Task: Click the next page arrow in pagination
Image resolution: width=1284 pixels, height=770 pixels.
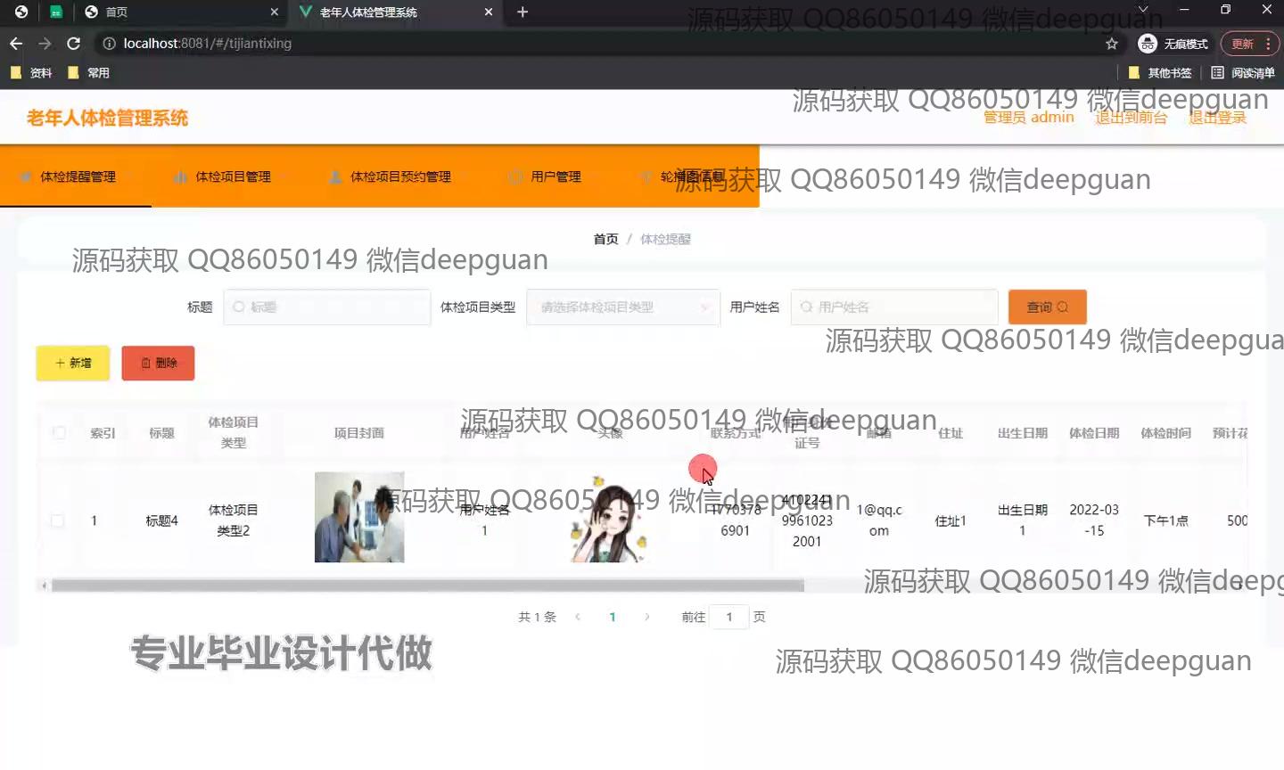Action: tap(647, 617)
